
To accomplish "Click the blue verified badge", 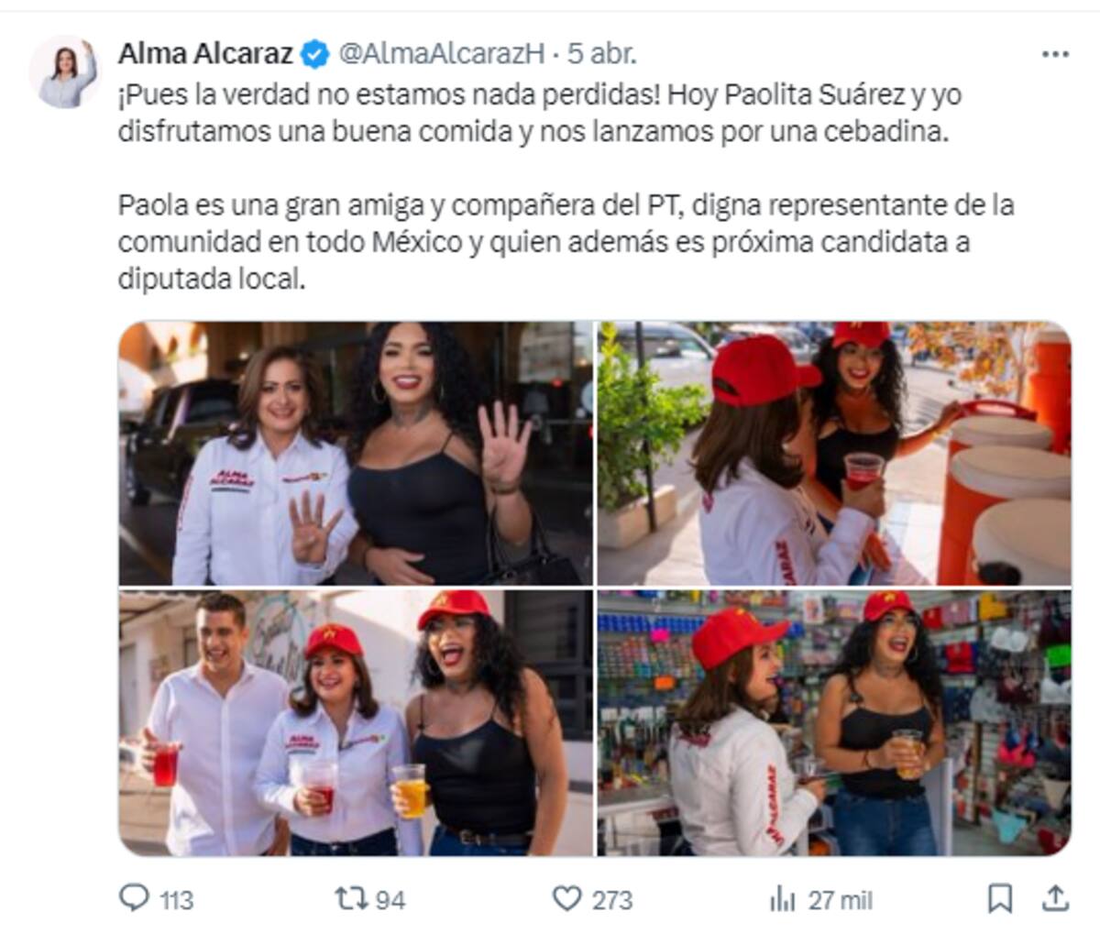I will (x=314, y=54).
